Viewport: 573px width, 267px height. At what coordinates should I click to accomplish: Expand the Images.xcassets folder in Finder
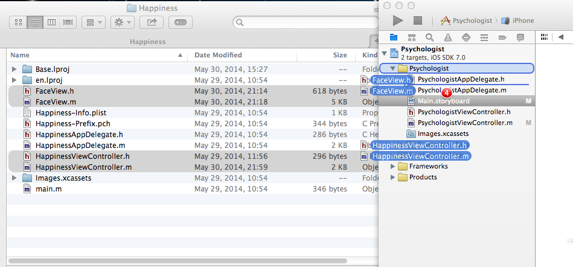point(14,178)
